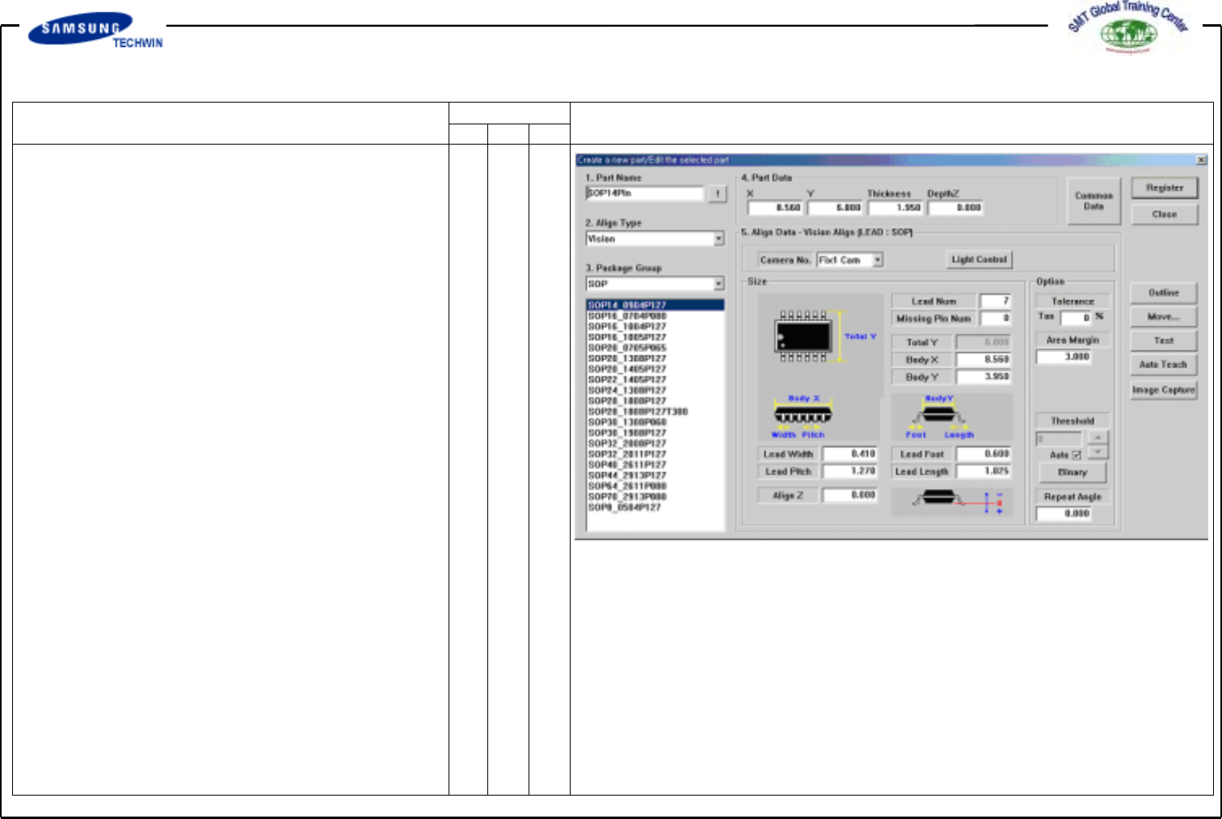Click the Missing Pin Num field

[x=996, y=319]
